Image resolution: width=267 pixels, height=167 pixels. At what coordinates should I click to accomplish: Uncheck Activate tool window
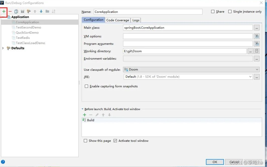[x=115, y=141]
